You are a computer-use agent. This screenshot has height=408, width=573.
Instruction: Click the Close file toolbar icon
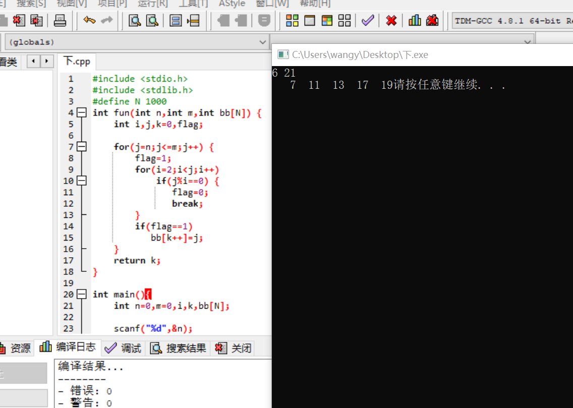point(19,21)
